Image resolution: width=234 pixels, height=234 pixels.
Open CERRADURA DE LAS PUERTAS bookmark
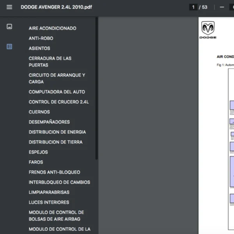50,62
